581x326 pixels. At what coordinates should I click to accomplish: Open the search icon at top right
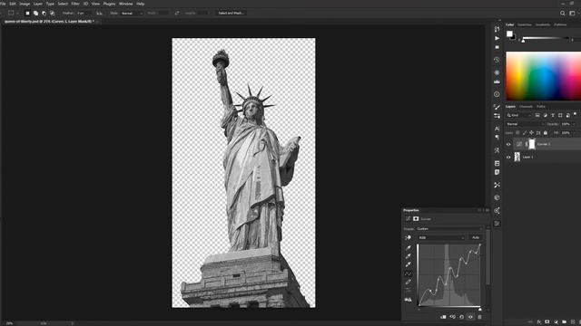(563, 13)
